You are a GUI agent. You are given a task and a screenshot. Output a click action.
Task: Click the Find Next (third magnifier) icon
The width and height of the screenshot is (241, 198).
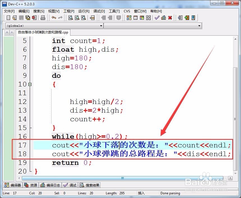83,18
